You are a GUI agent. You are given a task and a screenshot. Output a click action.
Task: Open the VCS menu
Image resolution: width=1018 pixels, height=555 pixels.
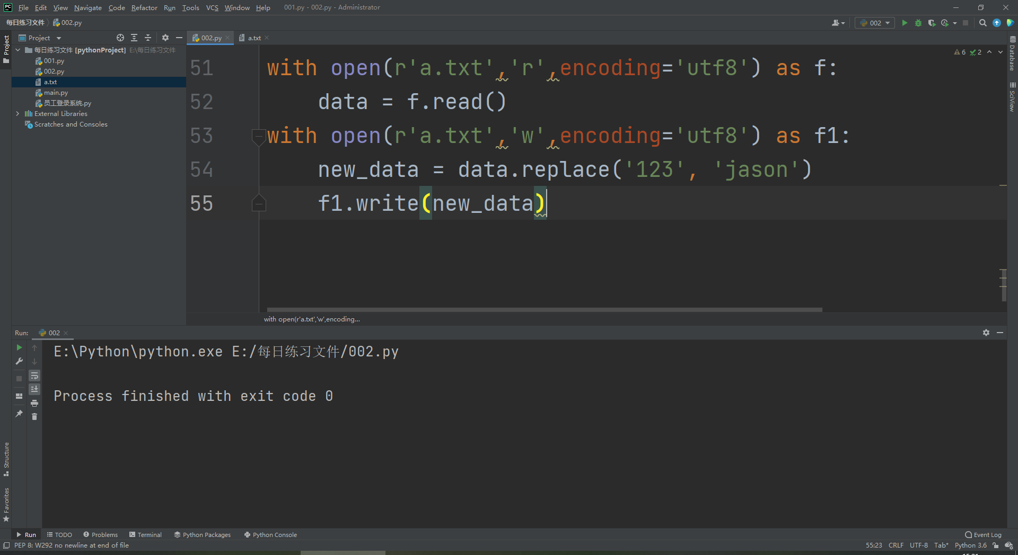212,7
